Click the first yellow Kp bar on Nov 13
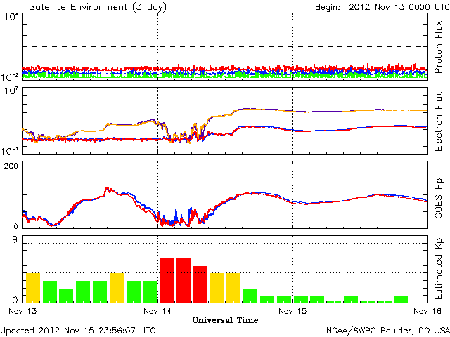The image size is (450, 337). 33,288
